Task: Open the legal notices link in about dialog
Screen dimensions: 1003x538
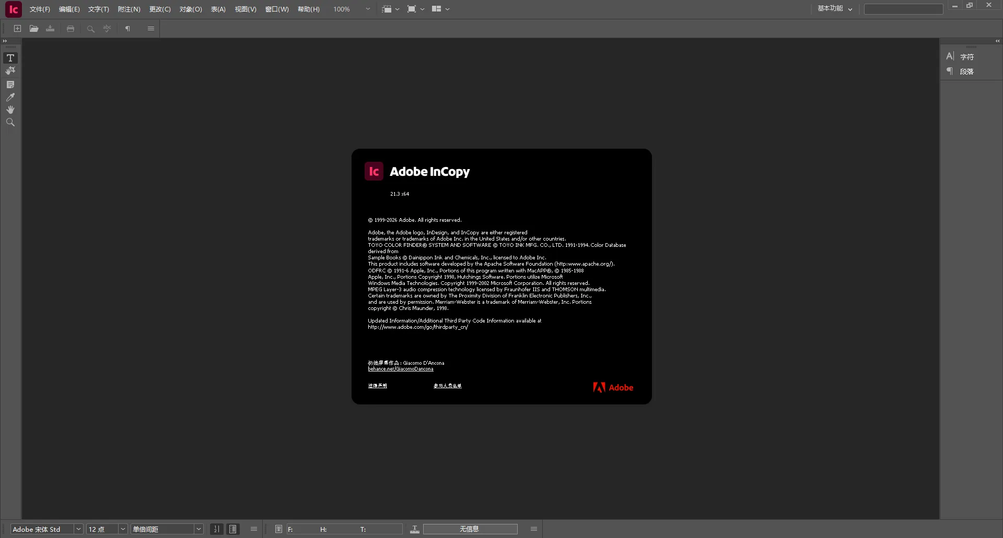Action: [377, 386]
